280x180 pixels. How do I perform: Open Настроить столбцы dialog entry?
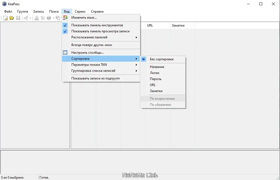[x=101, y=53]
